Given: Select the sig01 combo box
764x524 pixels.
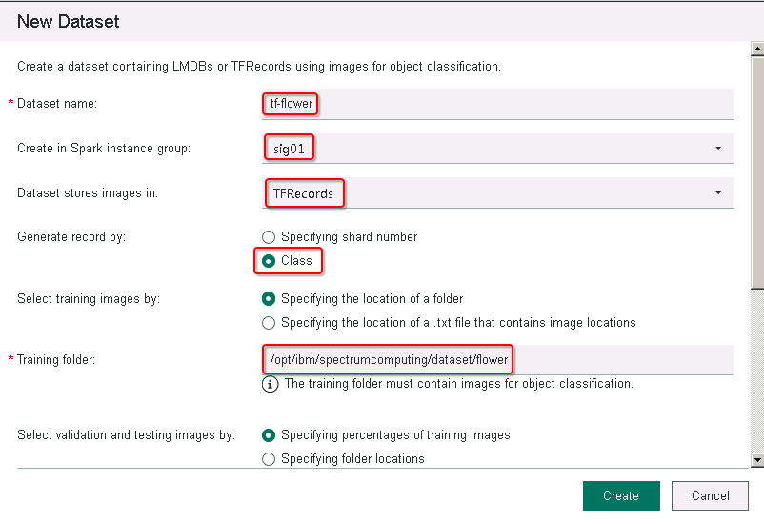Looking at the screenshot, I should click(497, 149).
